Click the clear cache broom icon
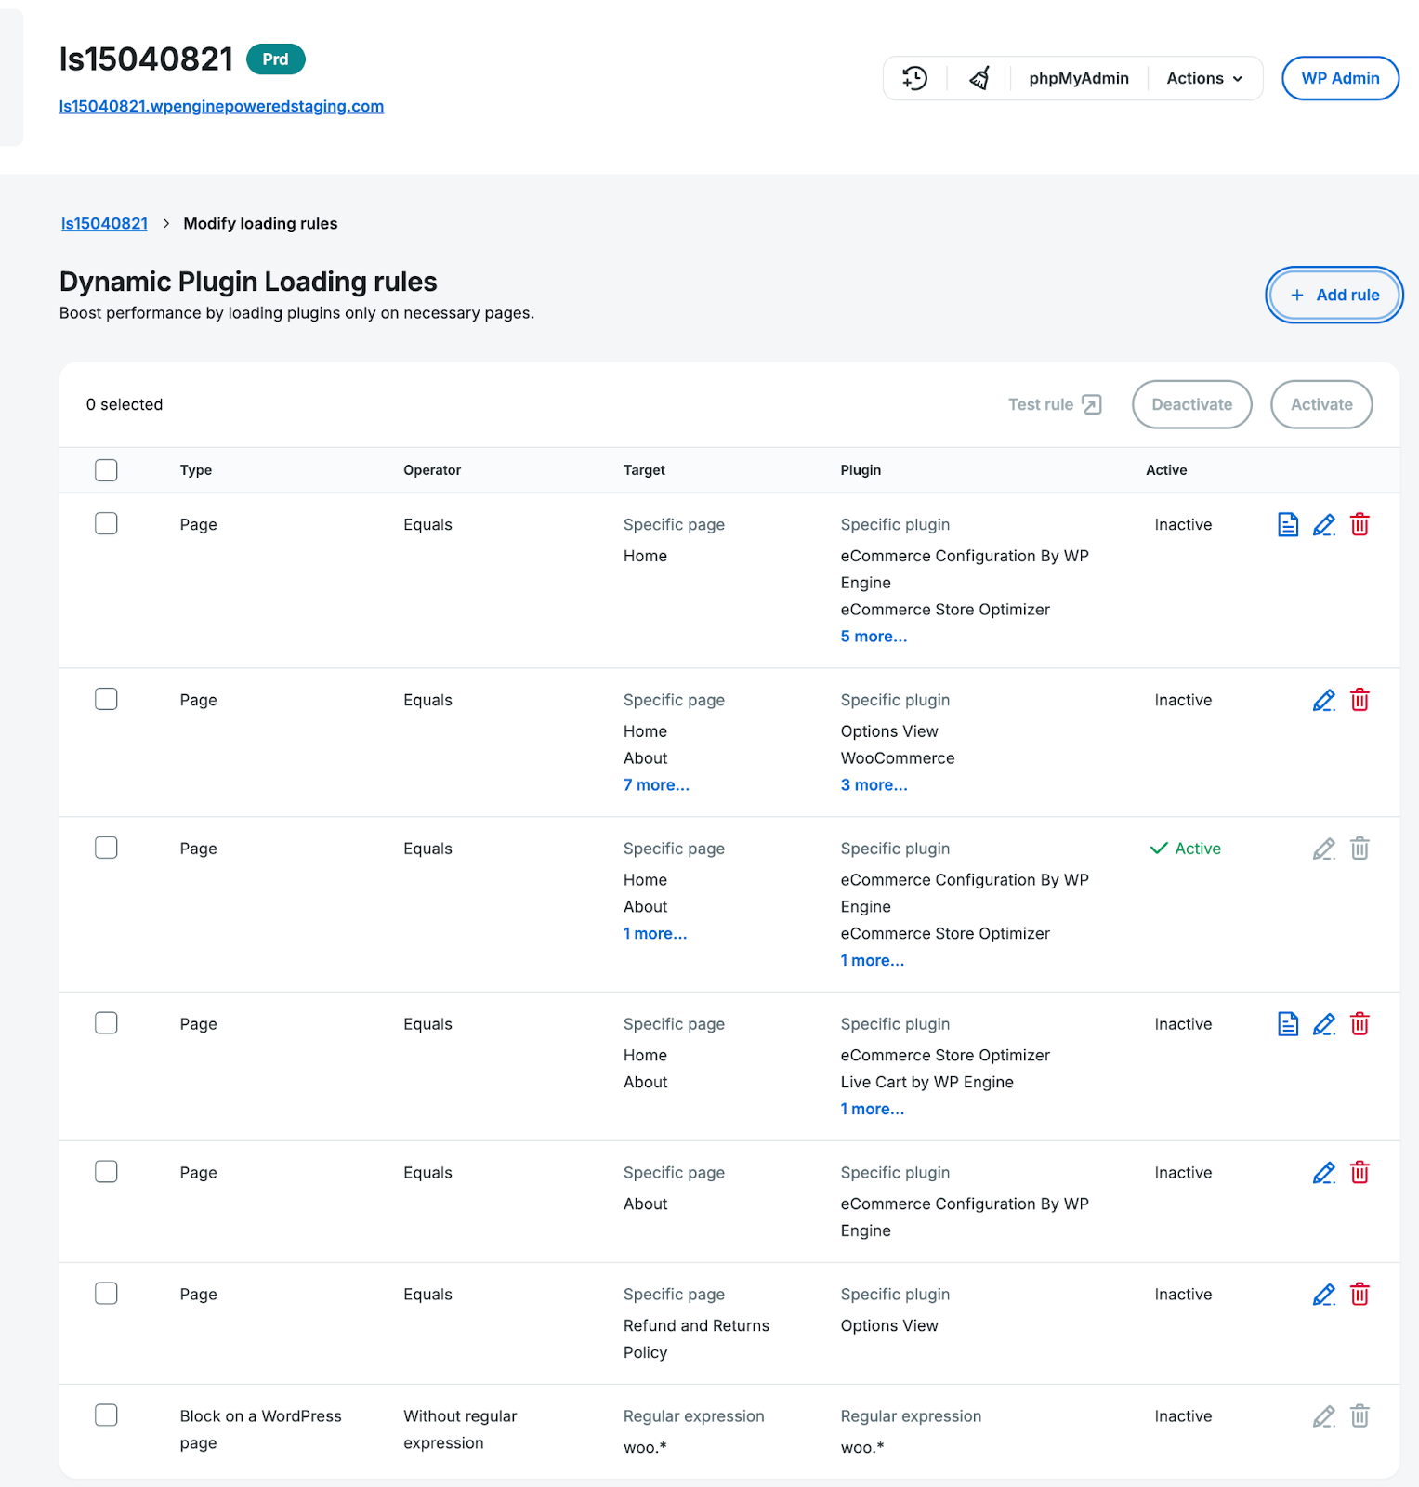 [x=979, y=78]
